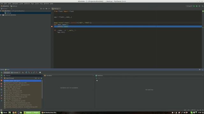The image size is (204, 114).
Task: Open the Run menu
Action: pyautogui.click(x=33, y=3)
